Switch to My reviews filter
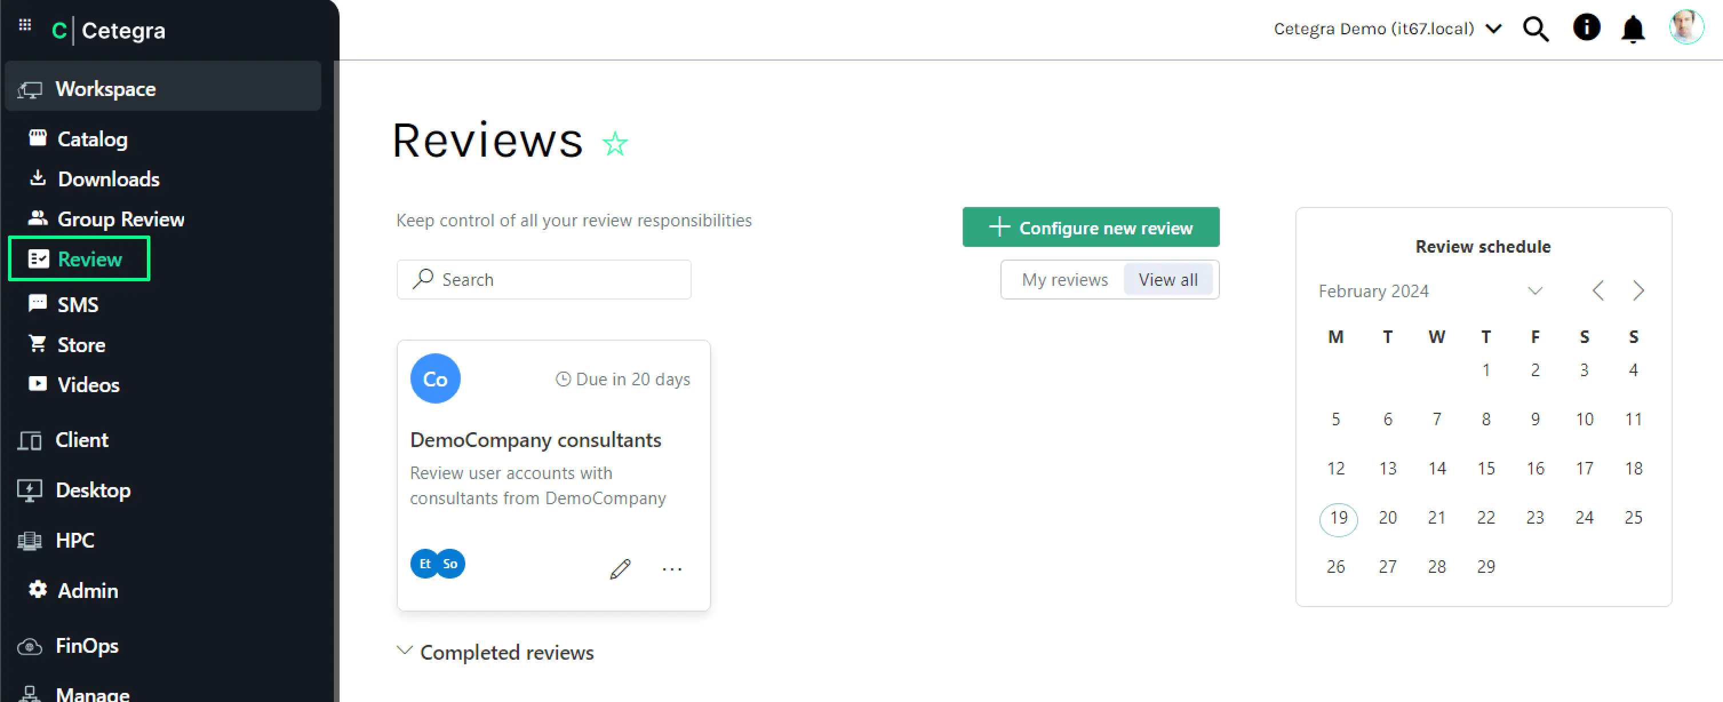The width and height of the screenshot is (1723, 702). [x=1065, y=280]
